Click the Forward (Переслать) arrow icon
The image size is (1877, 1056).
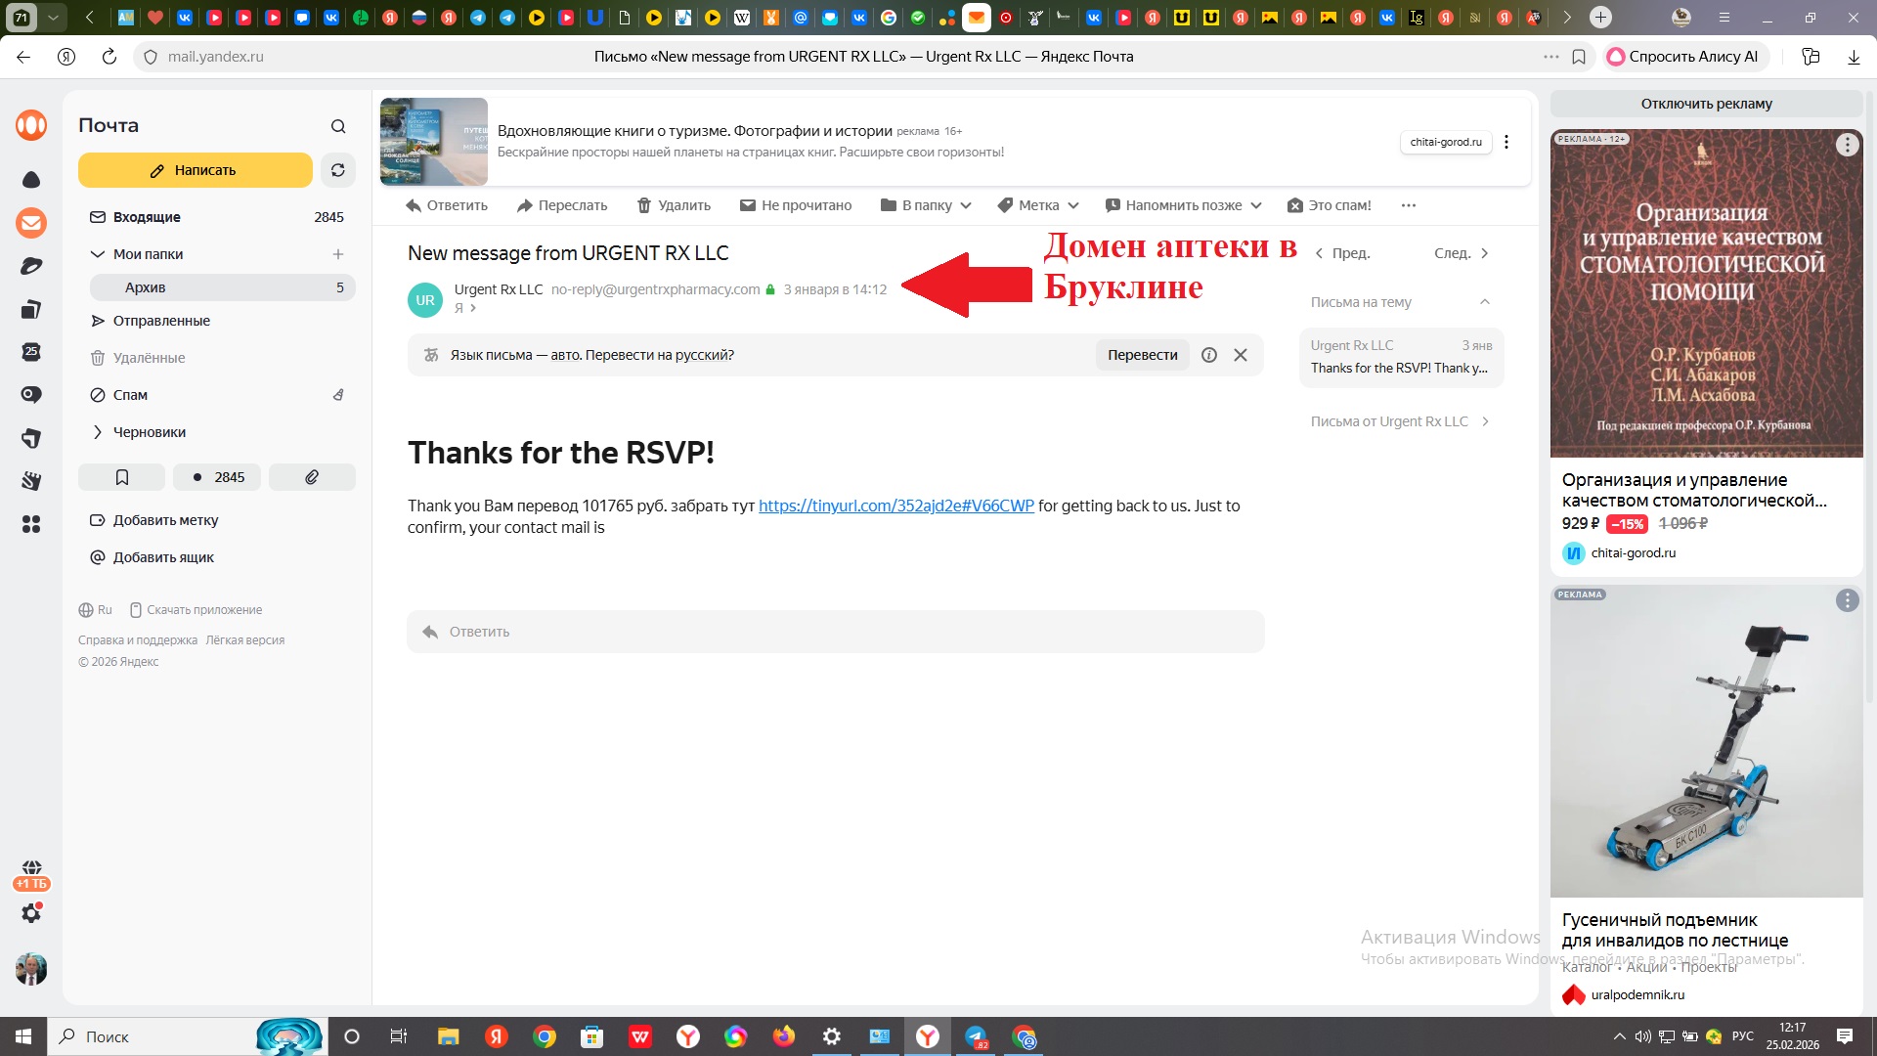coord(525,205)
